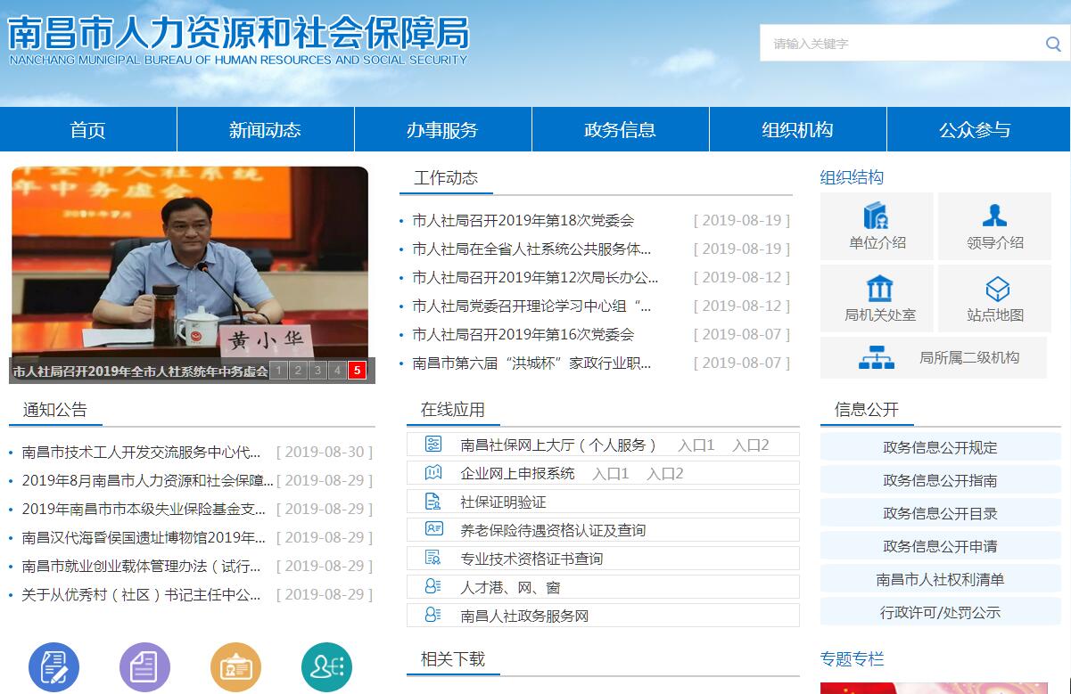Screen dimensions: 1071x694
Task: Open the 新闻动态 navigation menu
Action: click(x=265, y=130)
